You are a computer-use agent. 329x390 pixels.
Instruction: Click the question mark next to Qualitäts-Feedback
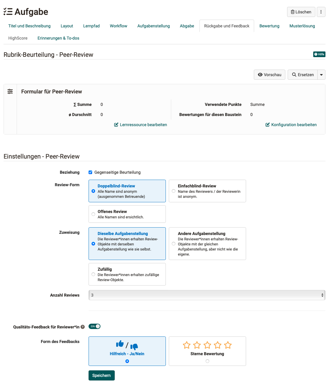tap(83, 327)
